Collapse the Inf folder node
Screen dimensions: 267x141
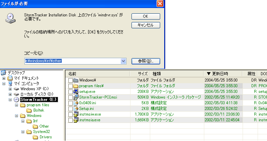pos(23,121)
